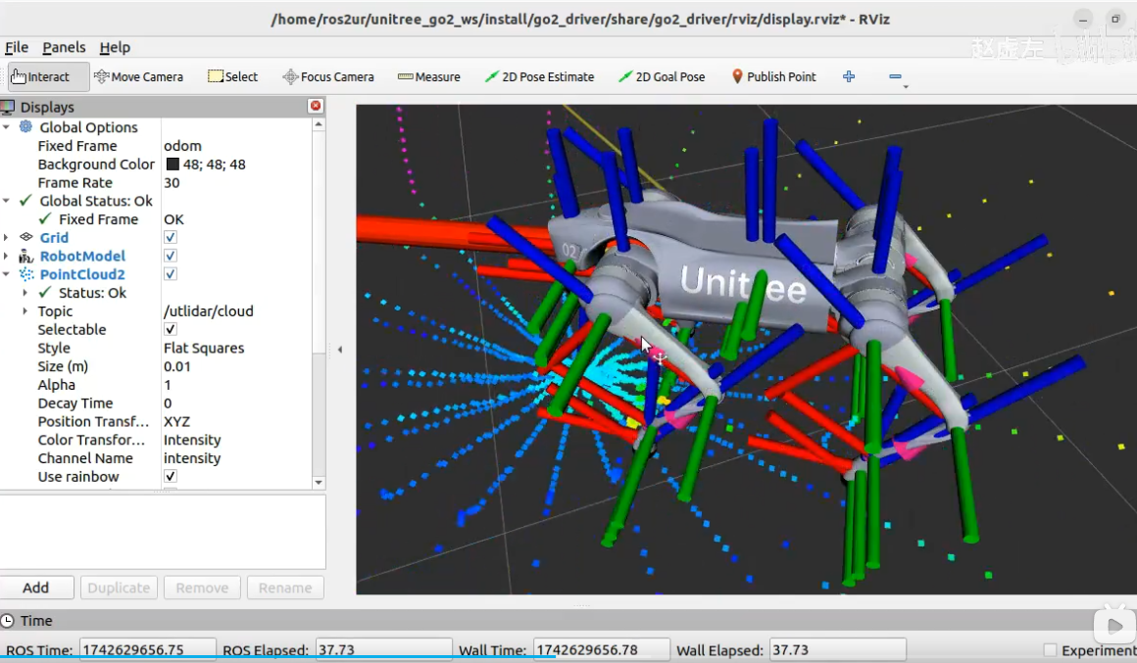Click the Time panel clock icon
Image resolution: width=1137 pixels, height=663 pixels.
click(7, 621)
